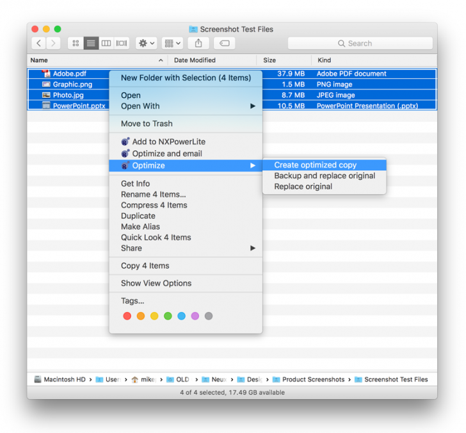Click the PNG image kind cell
Image resolution: width=466 pixels, height=433 pixels.
coord(334,85)
